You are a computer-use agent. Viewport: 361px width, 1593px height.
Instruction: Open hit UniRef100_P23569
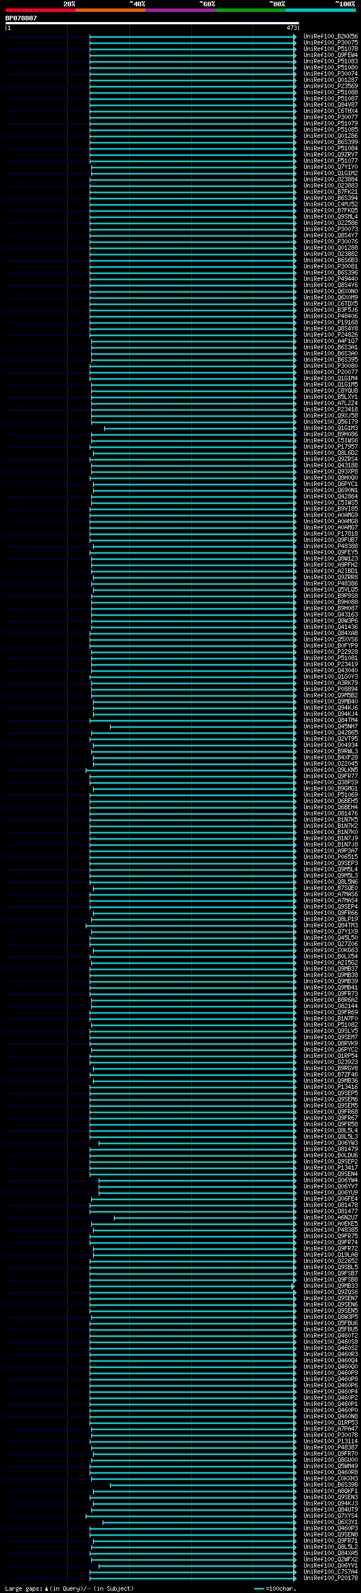[x=330, y=86]
